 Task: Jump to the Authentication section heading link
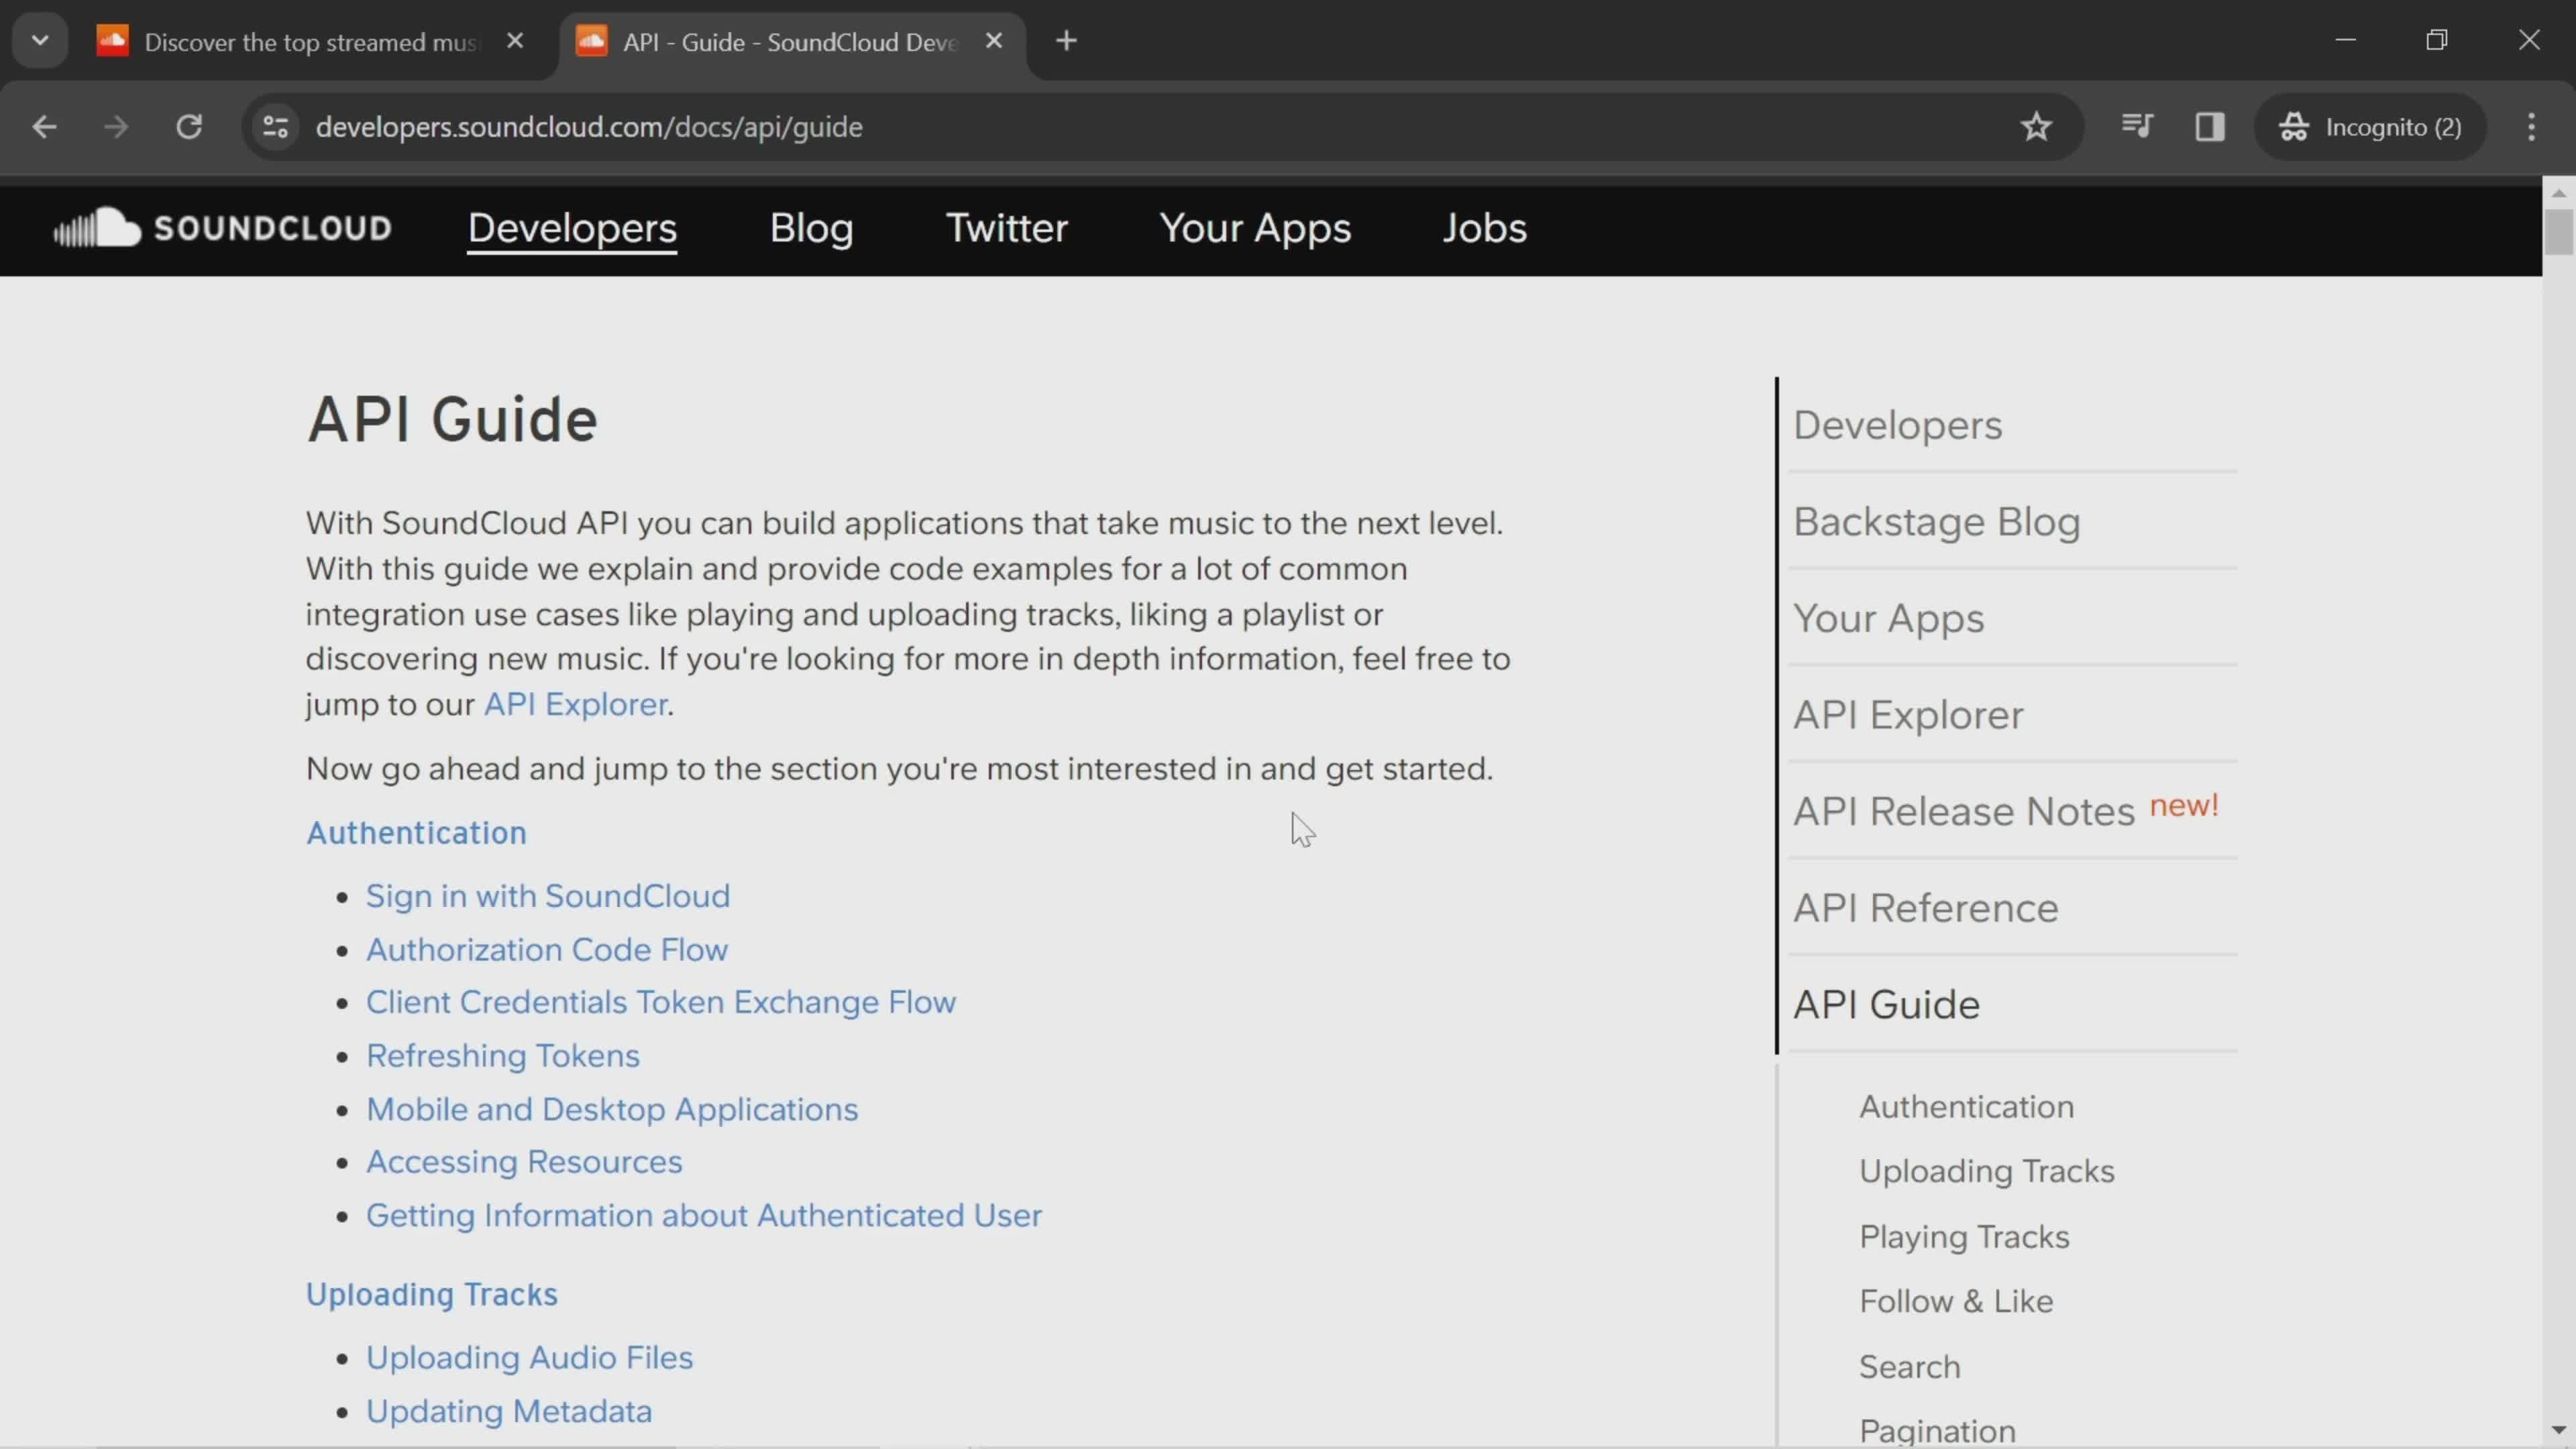coord(416,832)
